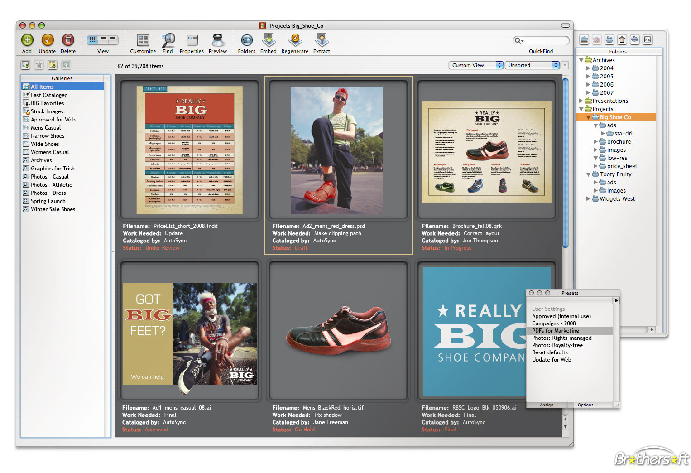This screenshot has width=691, height=473.
Task: Click the Find magnifier icon
Action: [168, 40]
